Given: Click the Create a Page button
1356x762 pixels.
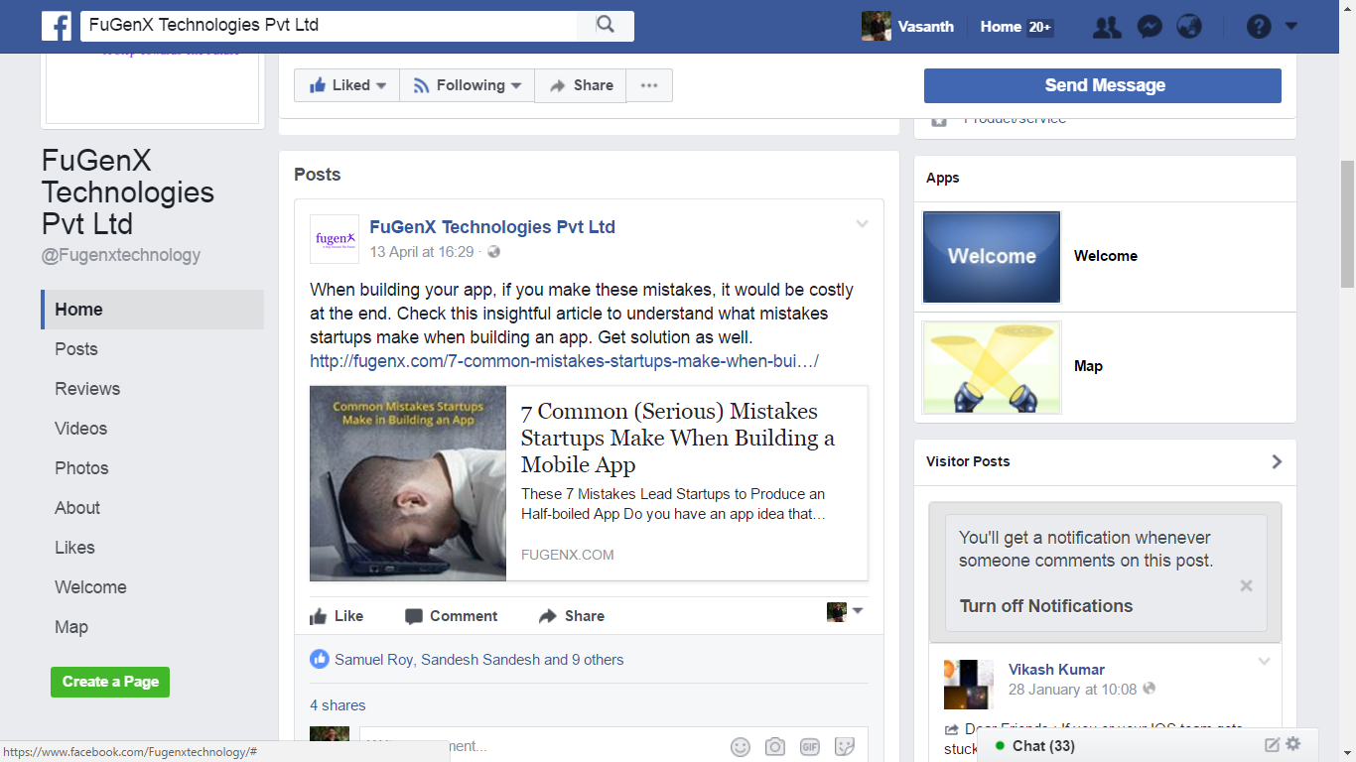Looking at the screenshot, I should point(110,682).
